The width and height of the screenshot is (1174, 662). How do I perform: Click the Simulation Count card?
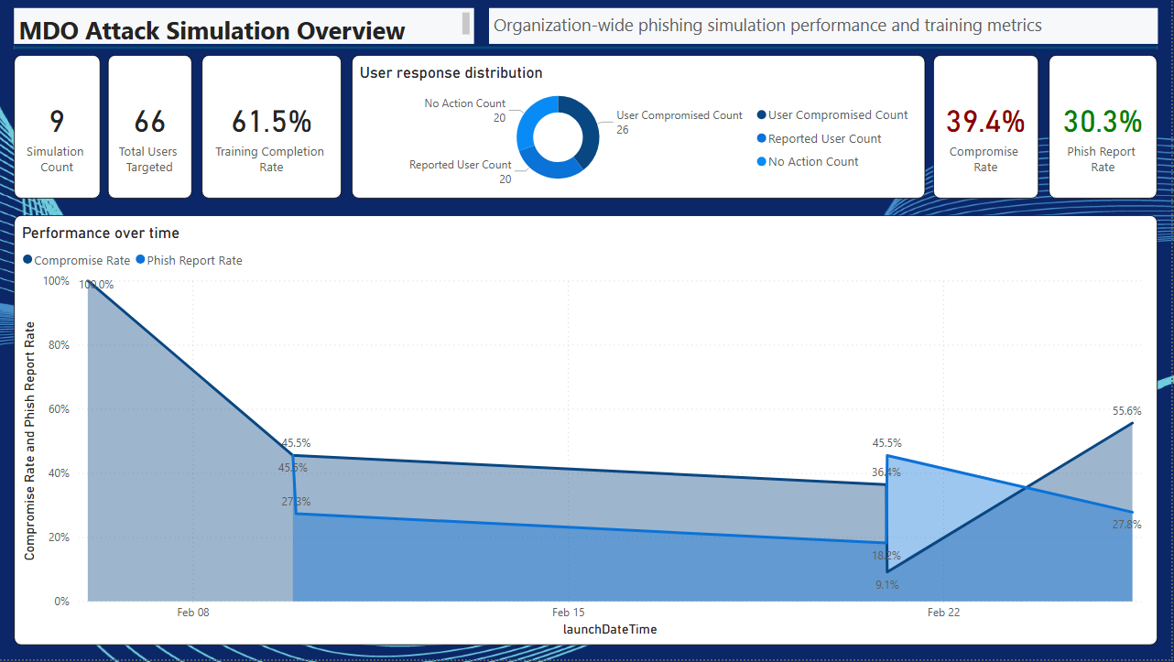(56, 125)
